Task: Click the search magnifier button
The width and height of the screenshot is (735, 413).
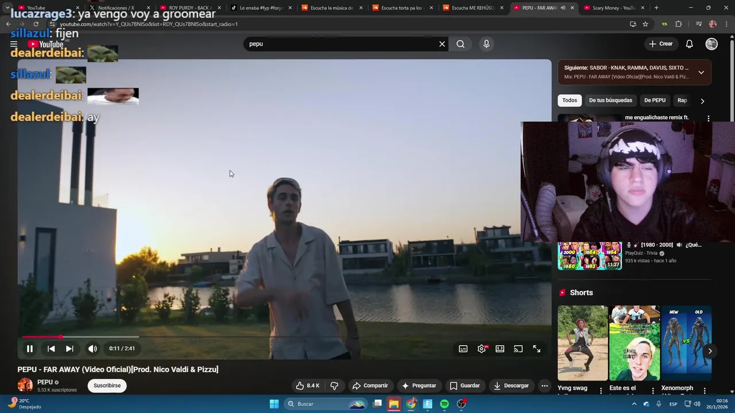Action: [x=461, y=44]
